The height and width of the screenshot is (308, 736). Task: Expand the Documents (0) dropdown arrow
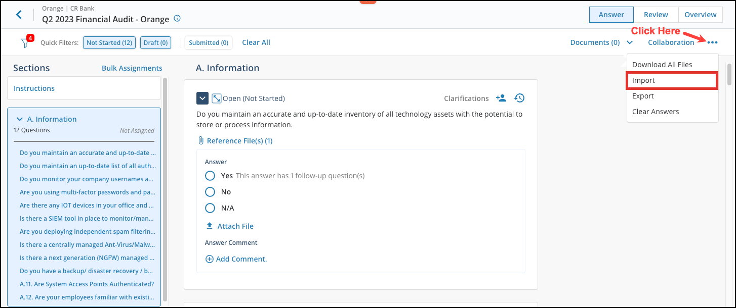630,42
